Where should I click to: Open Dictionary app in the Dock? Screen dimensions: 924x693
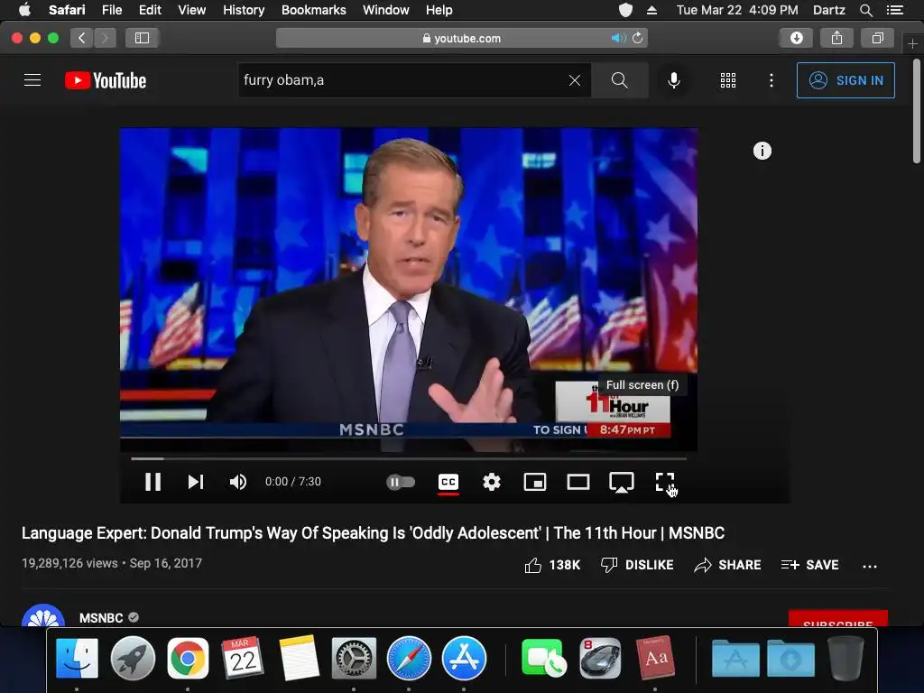[x=655, y=658]
